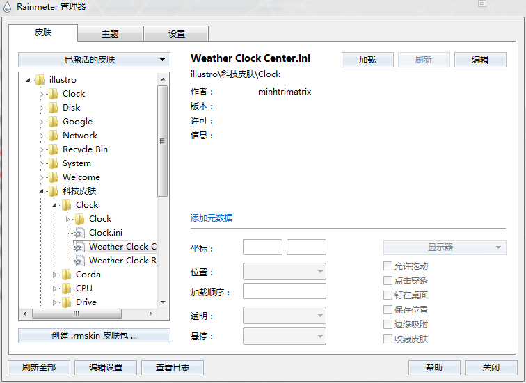
Task: Click the tree scroll down arrow
Action: click(x=163, y=302)
